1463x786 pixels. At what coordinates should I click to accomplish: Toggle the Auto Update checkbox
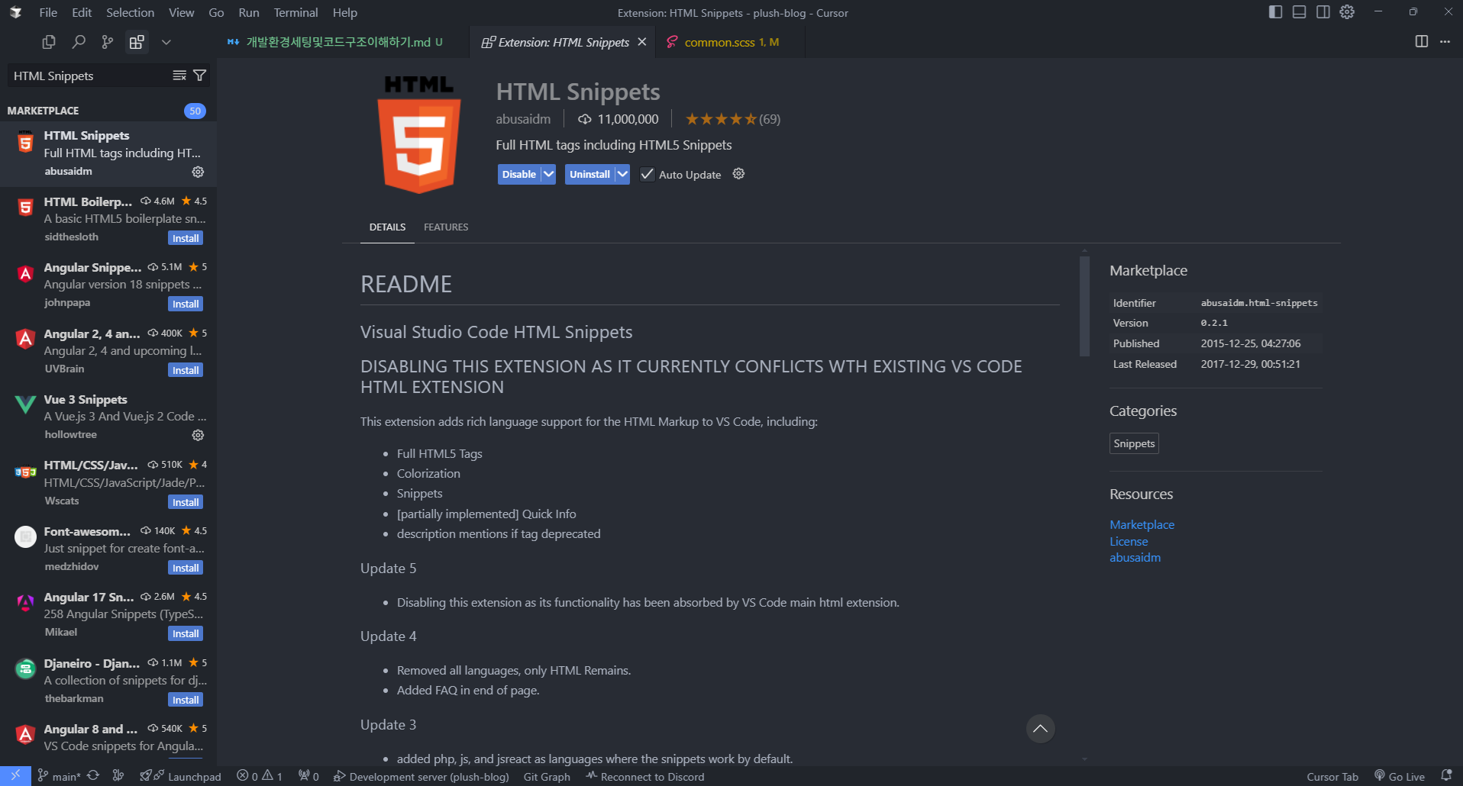[x=648, y=175]
